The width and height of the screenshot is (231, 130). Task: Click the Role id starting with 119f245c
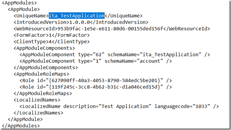pos(96,87)
